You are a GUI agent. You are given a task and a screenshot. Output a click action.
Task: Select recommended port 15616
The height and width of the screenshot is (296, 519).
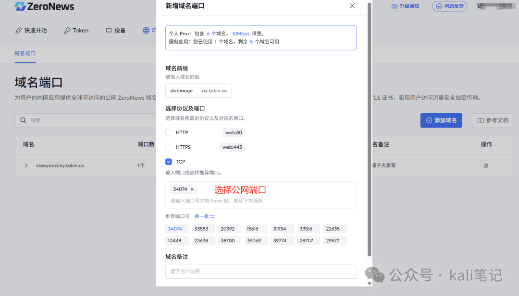coord(256,228)
